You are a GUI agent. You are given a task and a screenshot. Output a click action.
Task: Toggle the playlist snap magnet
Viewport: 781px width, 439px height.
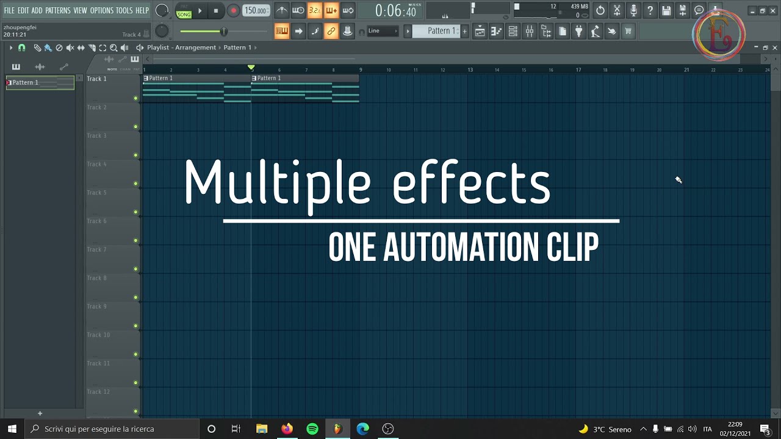coord(22,48)
